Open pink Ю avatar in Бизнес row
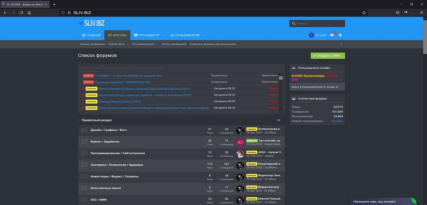Screen dimensions: 427x205 coord(240,142)
